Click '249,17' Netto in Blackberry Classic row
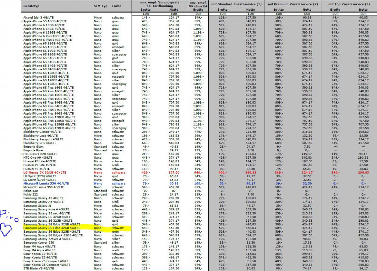Screen dimensions: 377x271 174,132
